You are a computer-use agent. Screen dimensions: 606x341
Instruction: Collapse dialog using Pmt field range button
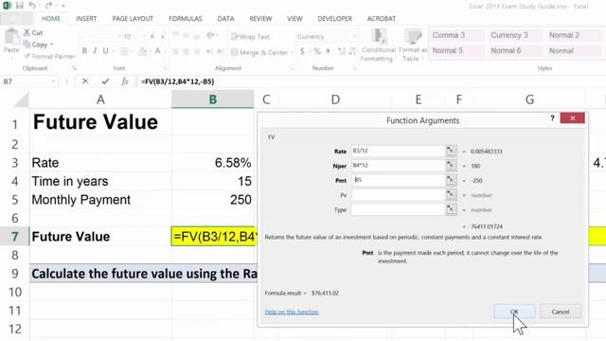click(451, 180)
